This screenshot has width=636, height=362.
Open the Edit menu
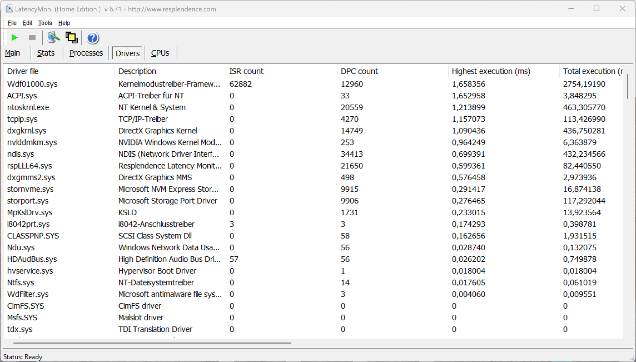(27, 23)
